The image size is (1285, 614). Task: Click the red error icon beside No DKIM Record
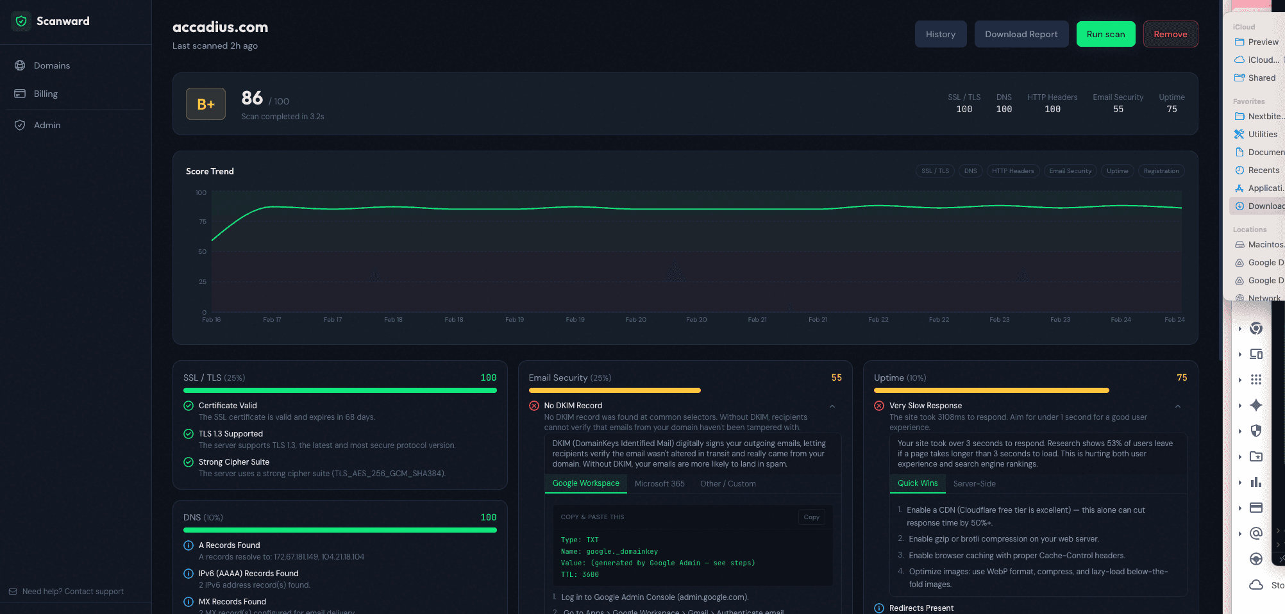534,406
